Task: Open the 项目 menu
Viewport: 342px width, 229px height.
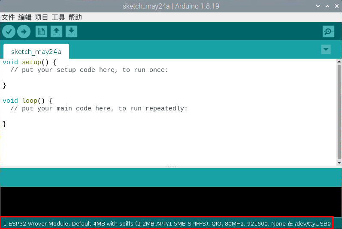Action: [x=42, y=17]
